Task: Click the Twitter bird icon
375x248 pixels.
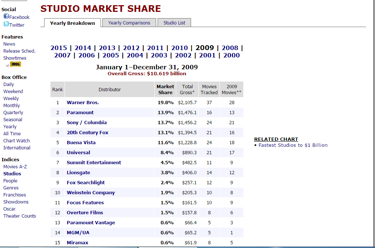Action: coord(6,24)
